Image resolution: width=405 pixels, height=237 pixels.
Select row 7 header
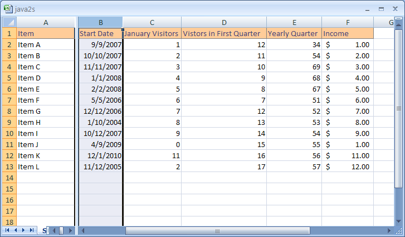9,100
